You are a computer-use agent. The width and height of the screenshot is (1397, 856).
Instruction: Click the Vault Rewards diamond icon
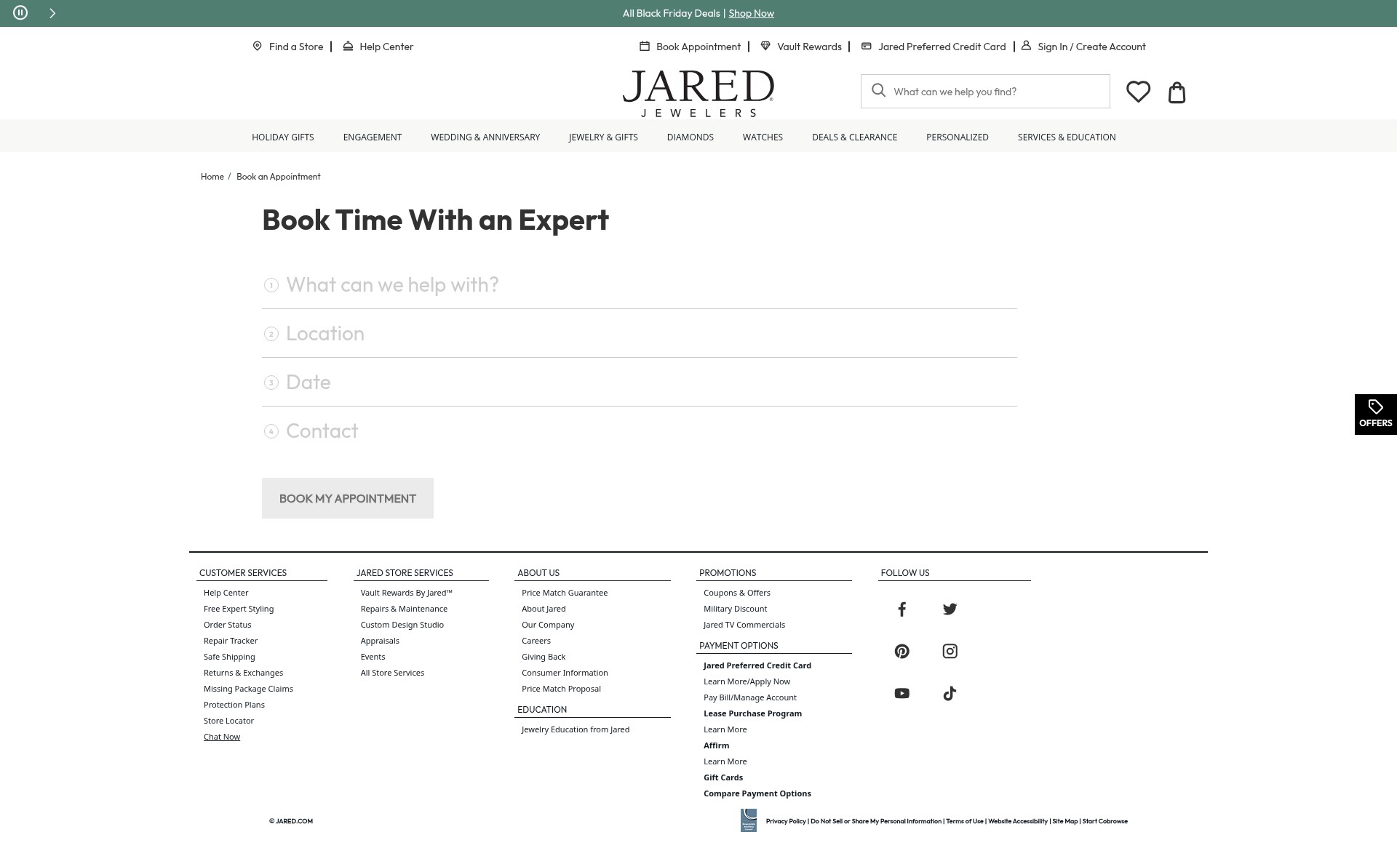pos(765,46)
